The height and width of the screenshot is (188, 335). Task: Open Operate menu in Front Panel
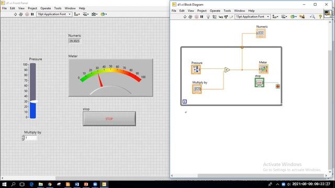tap(46, 8)
